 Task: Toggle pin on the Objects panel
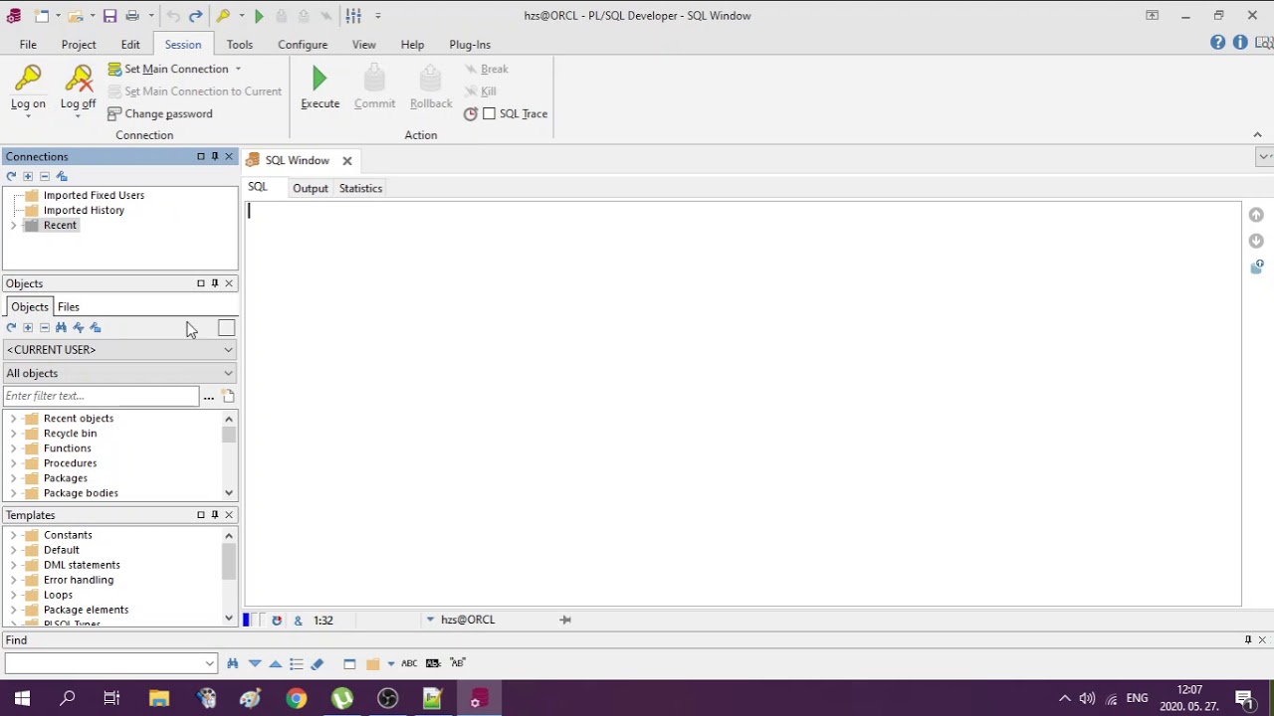214,283
